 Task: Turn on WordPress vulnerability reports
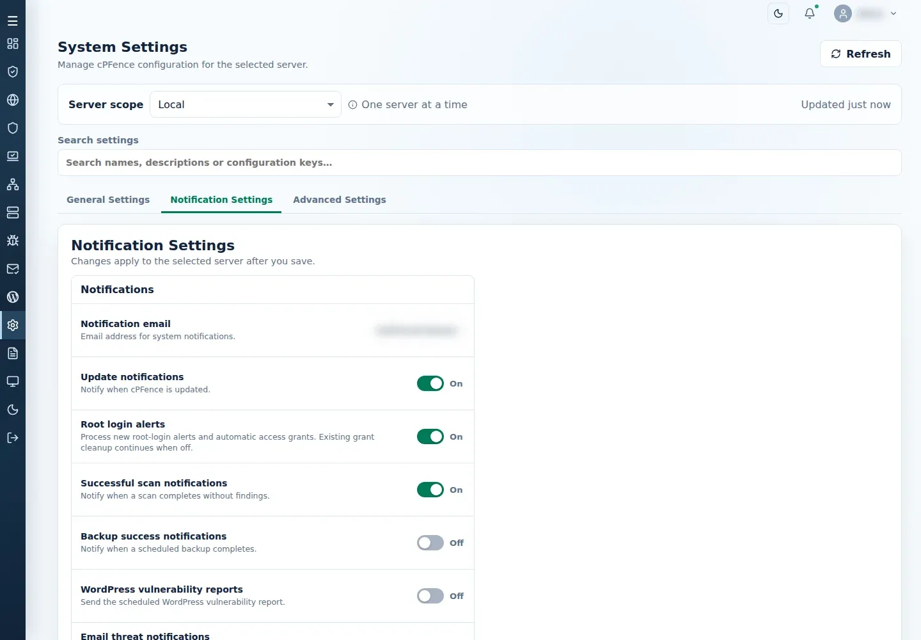430,596
